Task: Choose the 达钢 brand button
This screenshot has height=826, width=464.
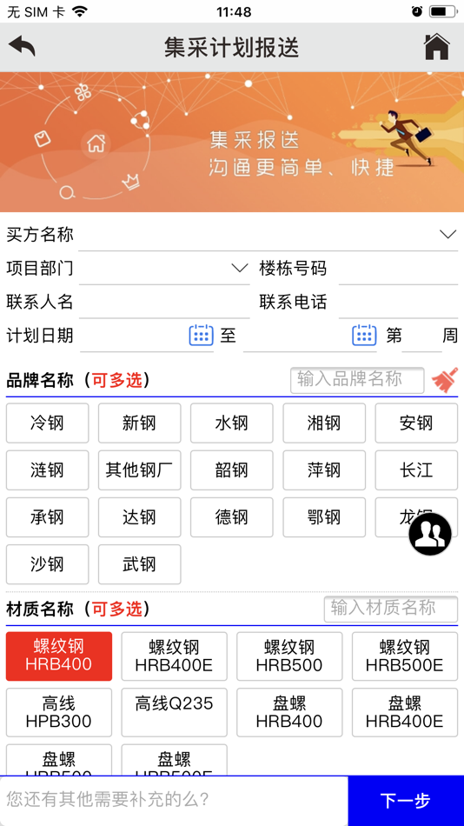Action: coord(140,517)
